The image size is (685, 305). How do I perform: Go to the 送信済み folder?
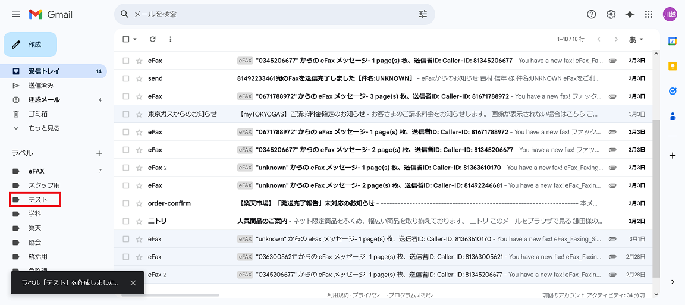tap(40, 86)
